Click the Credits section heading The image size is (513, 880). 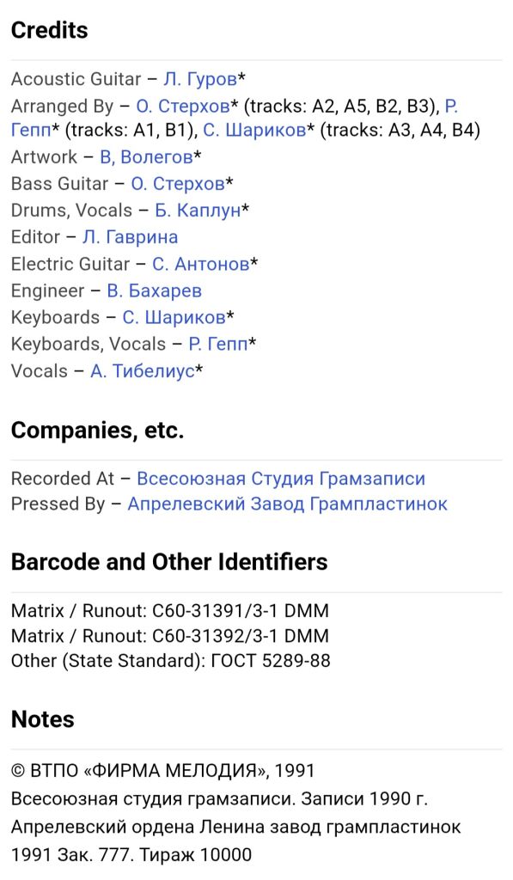point(49,30)
